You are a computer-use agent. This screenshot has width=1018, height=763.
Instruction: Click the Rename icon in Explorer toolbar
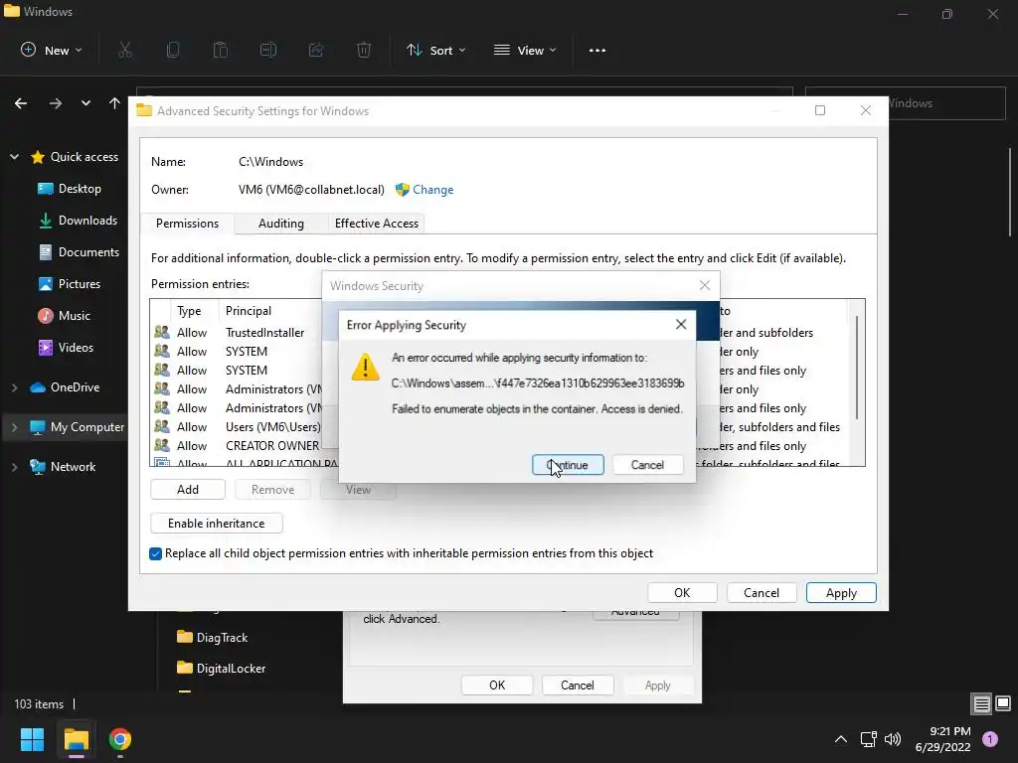coord(268,50)
